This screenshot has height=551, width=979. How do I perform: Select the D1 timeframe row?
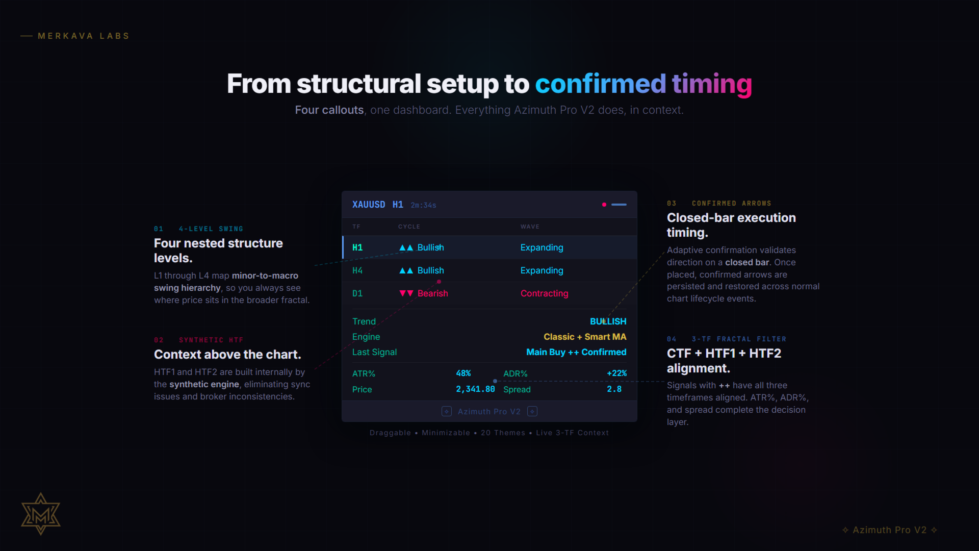[489, 293]
